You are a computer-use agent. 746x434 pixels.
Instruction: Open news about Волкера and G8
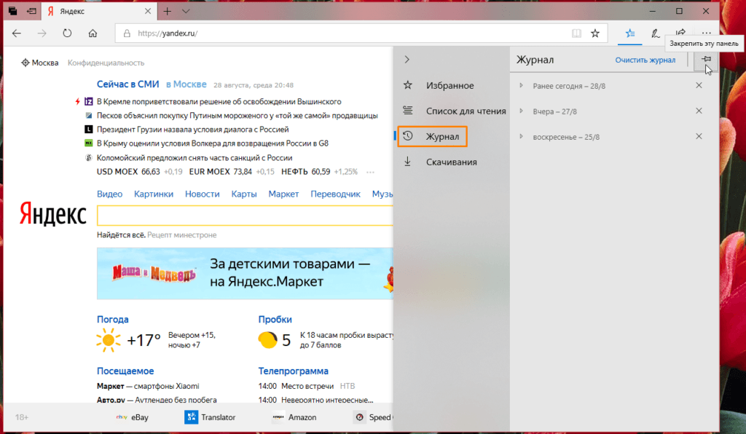213,143
